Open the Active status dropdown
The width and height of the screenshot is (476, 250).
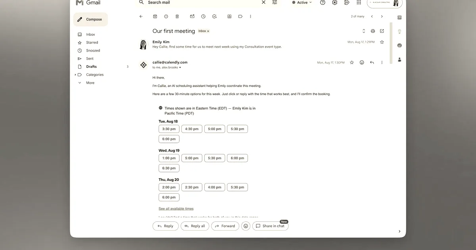pos(302,2)
